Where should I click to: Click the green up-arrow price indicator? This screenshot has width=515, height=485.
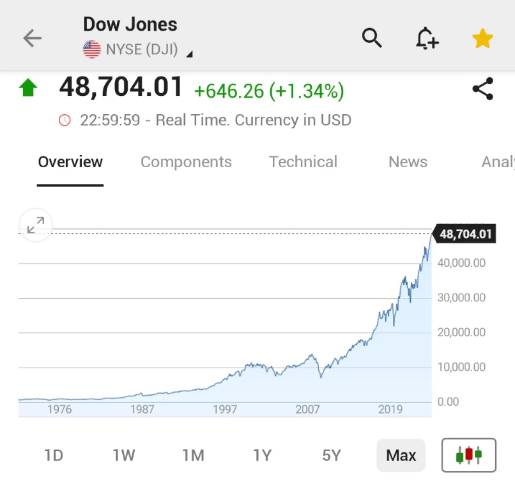click(x=28, y=86)
